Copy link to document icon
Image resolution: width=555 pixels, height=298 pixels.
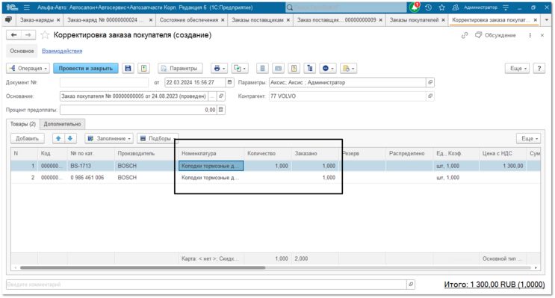click(x=465, y=35)
